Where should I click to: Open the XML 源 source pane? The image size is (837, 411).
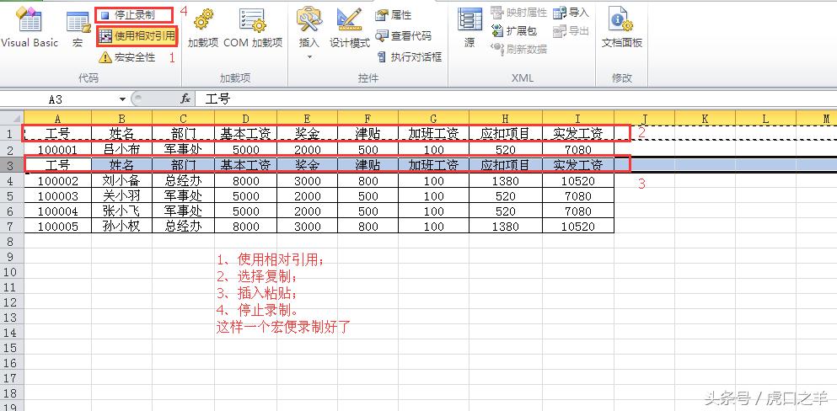pos(469,28)
